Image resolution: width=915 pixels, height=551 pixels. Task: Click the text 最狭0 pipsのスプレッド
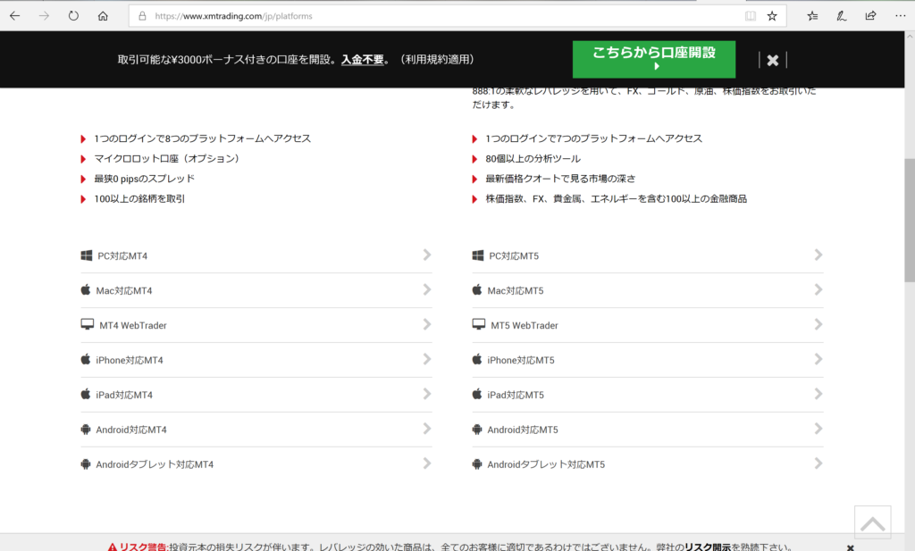pyautogui.click(x=145, y=179)
